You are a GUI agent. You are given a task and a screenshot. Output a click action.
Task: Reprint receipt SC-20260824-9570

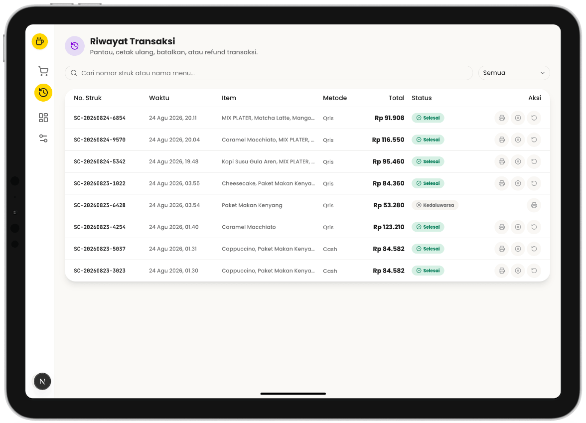pyautogui.click(x=501, y=140)
